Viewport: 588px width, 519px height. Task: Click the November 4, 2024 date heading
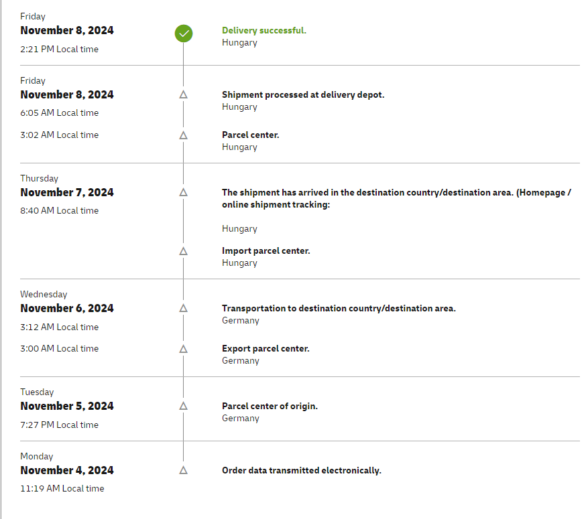coord(67,470)
